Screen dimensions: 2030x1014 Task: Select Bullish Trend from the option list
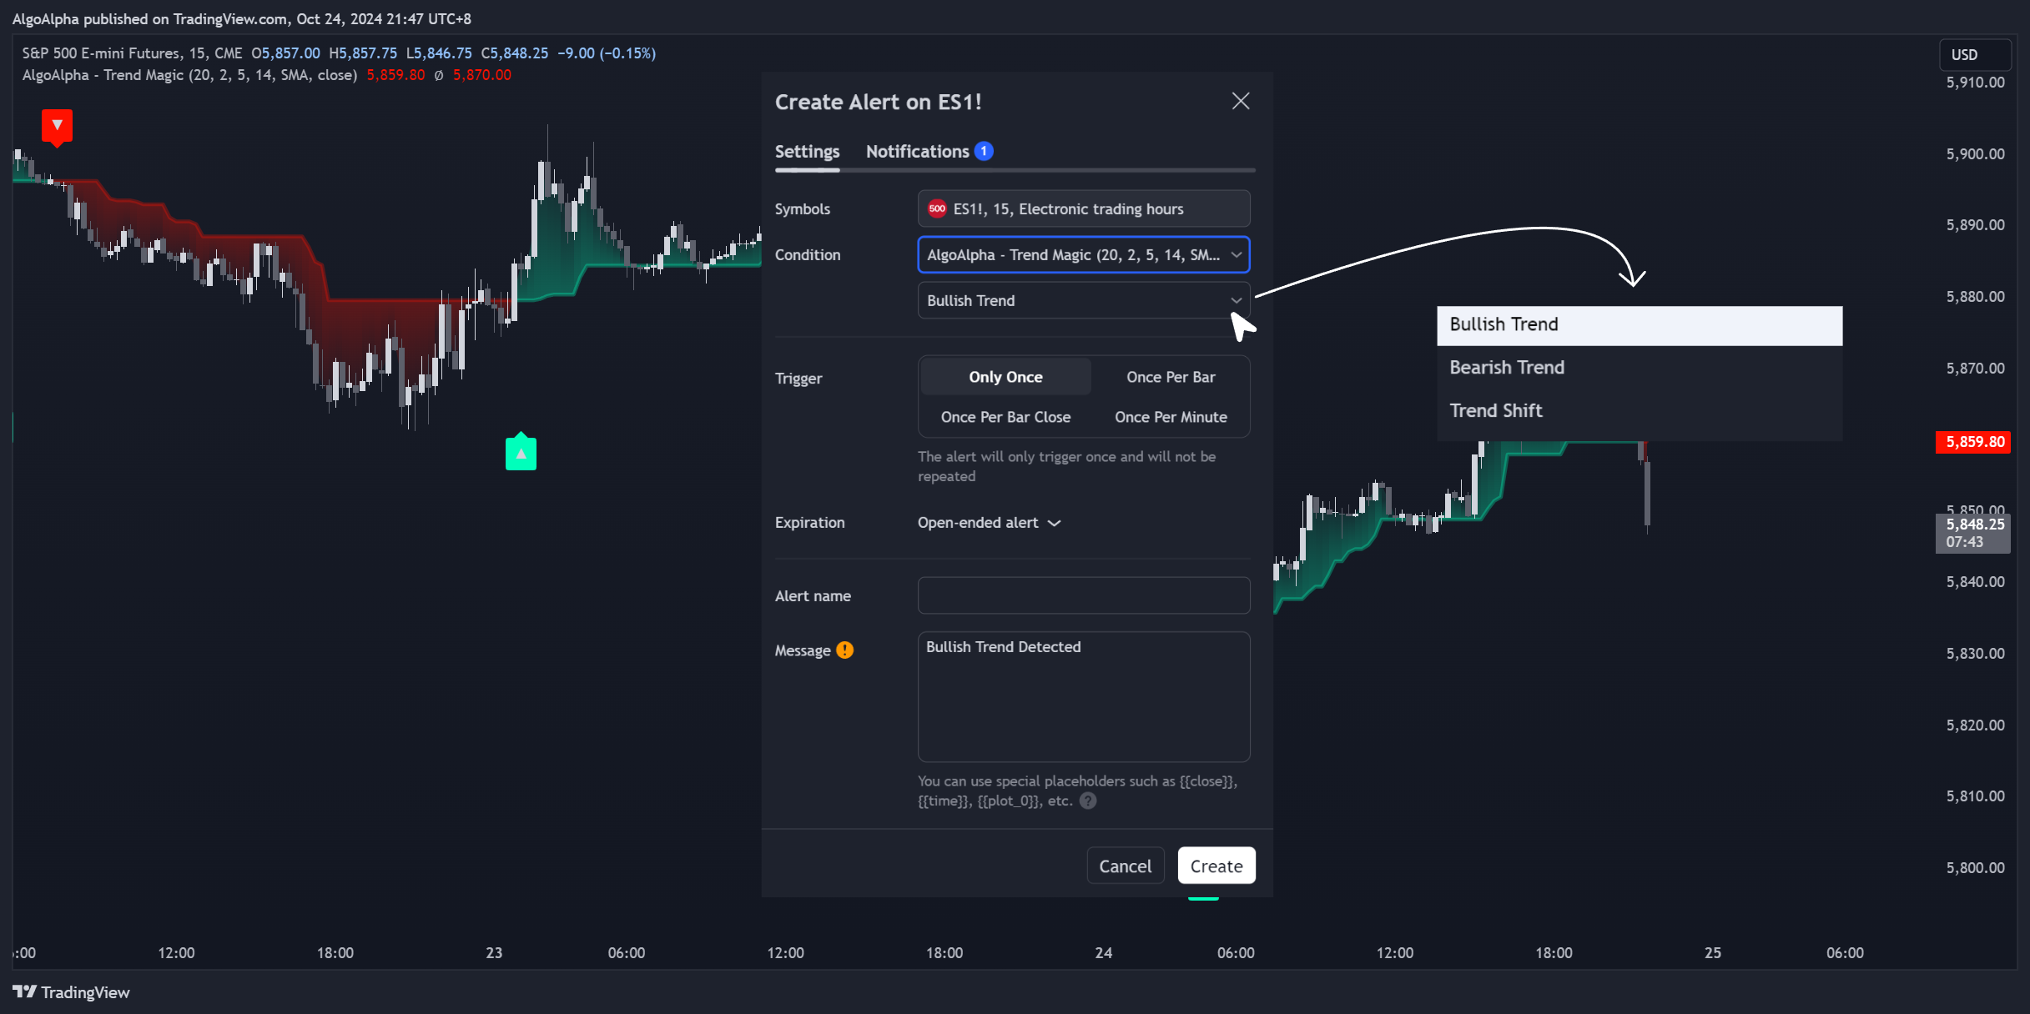[x=1640, y=324]
